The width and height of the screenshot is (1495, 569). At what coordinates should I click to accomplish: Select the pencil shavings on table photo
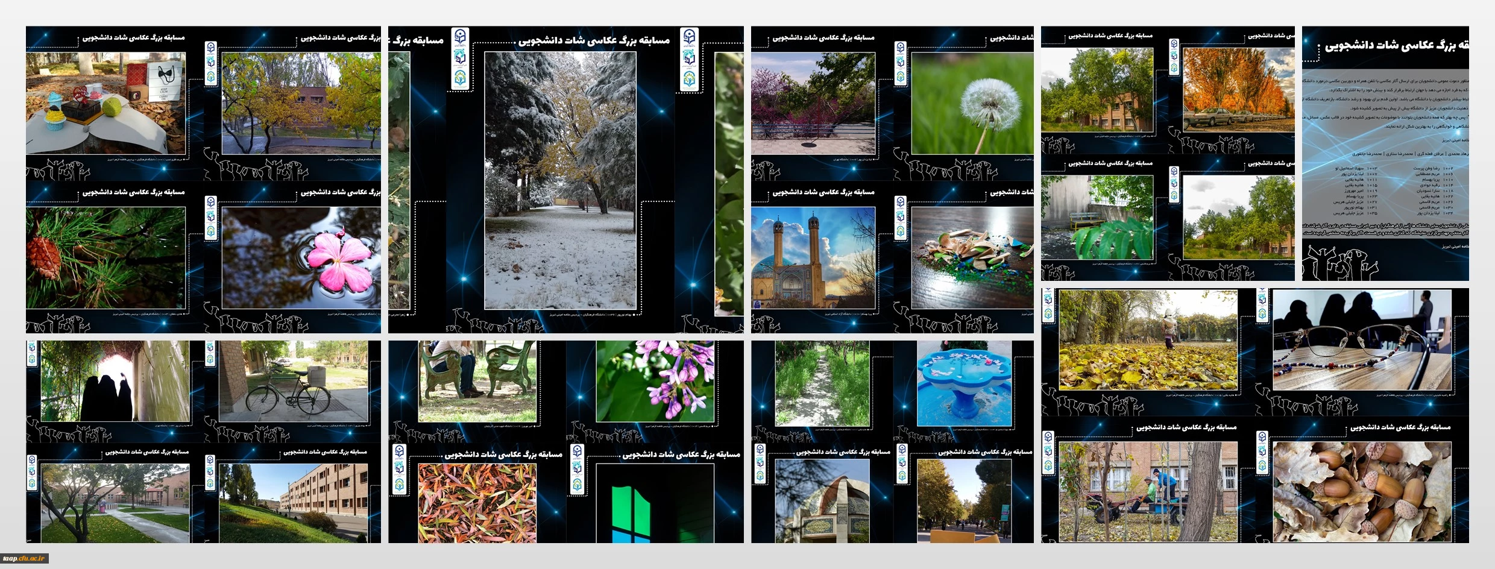972,257
